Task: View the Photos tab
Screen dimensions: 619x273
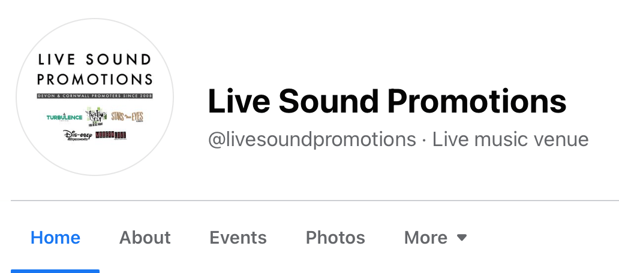Action: [x=335, y=238]
